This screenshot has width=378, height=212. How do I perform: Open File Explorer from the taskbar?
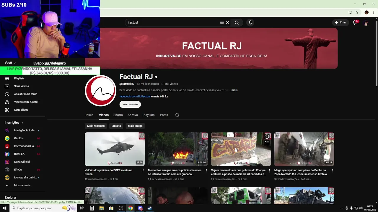click(102, 208)
